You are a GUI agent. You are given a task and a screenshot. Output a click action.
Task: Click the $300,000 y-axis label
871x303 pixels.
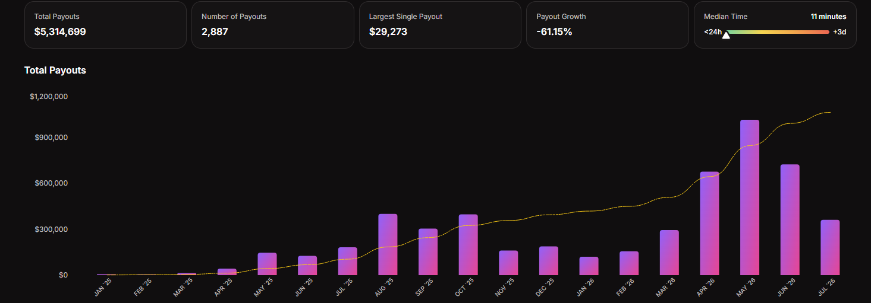51,229
